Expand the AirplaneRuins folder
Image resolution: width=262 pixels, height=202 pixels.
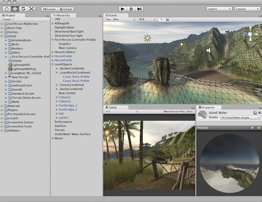coord(6,40)
